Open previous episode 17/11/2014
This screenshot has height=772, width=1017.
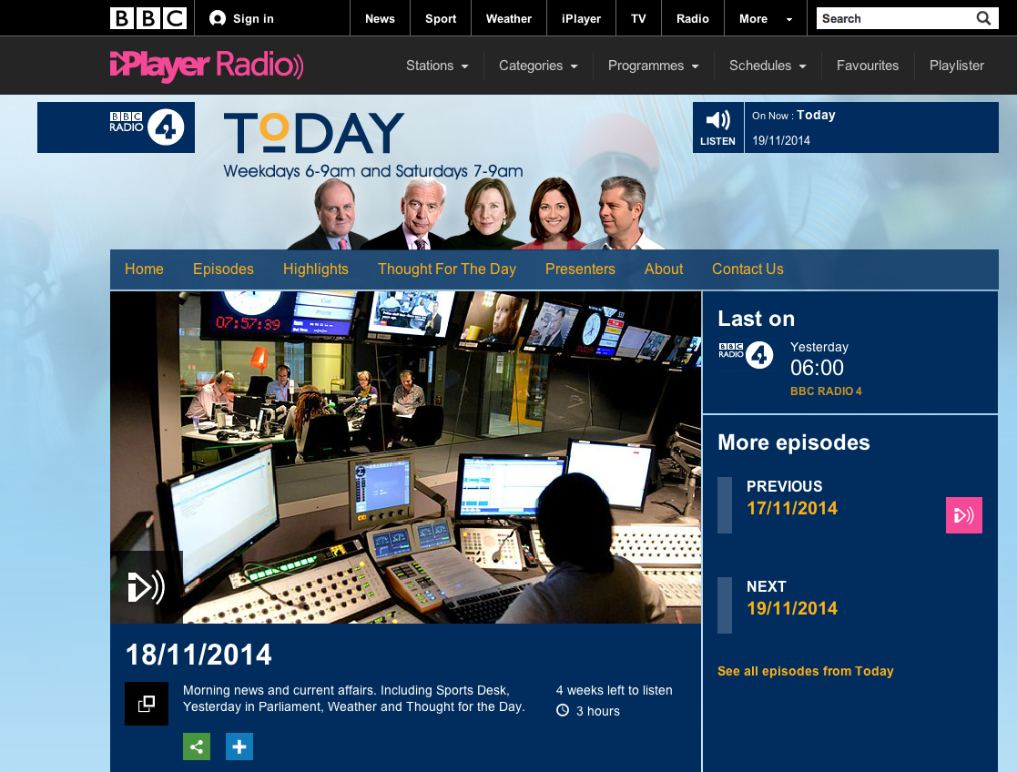792,509
